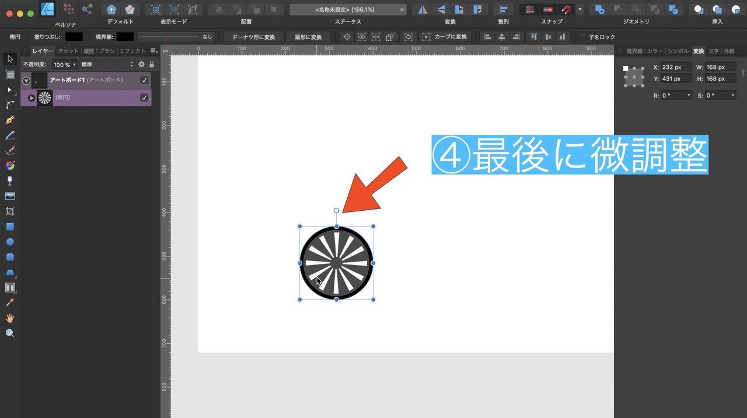This screenshot has width=747, height=418.
Task: Click the layers panel gear icon
Action: tap(141, 64)
